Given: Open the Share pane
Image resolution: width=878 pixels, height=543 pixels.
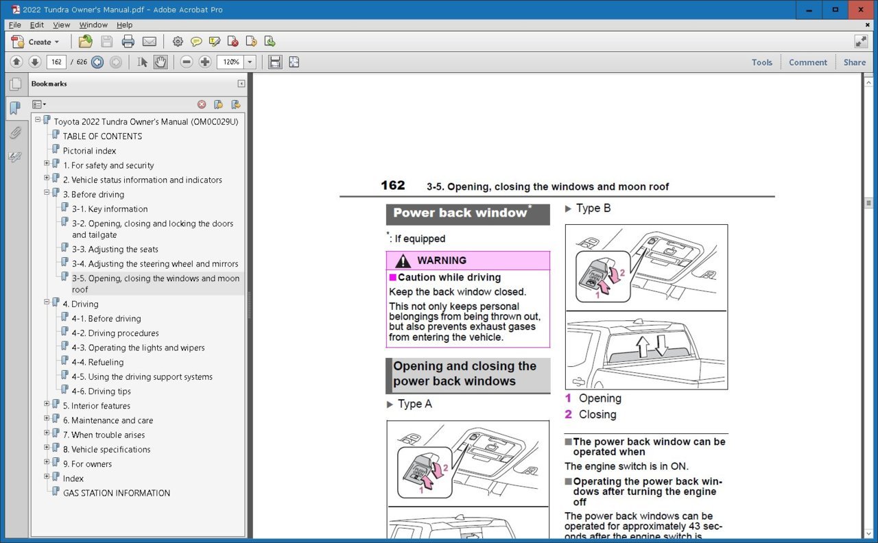Looking at the screenshot, I should coord(855,62).
